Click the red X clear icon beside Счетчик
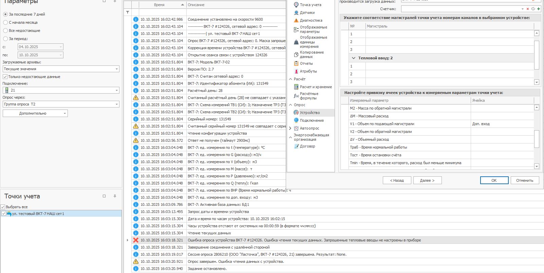Screen dimensions: 544x273 [x=528, y=9]
